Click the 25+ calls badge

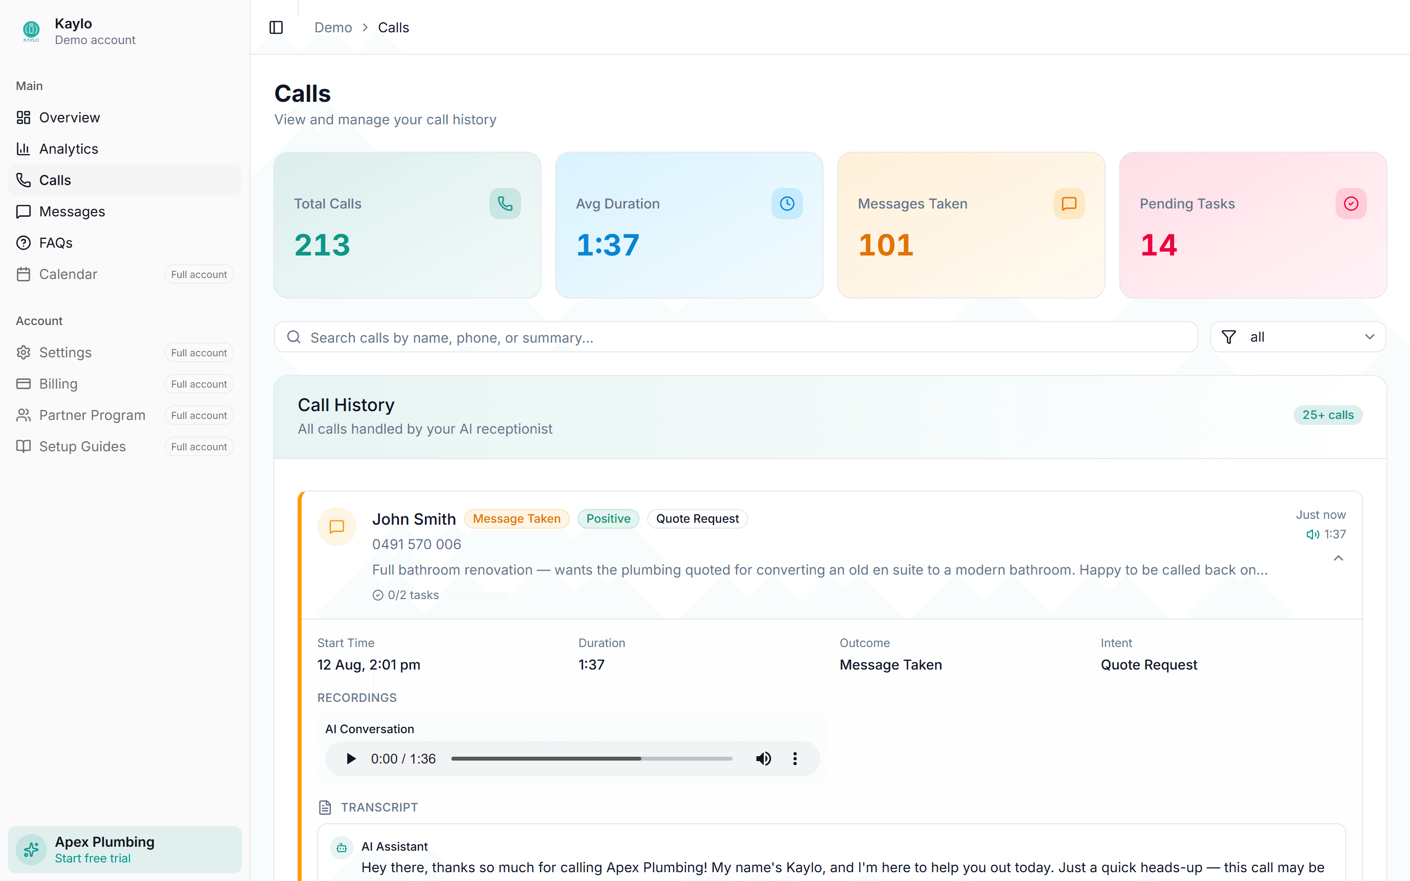point(1327,415)
